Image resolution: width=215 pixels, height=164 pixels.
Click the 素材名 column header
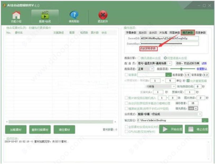pos(19,33)
